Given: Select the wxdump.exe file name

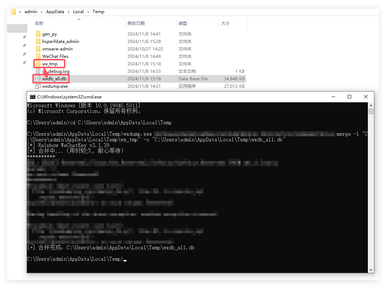Looking at the screenshot, I should (x=55, y=86).
